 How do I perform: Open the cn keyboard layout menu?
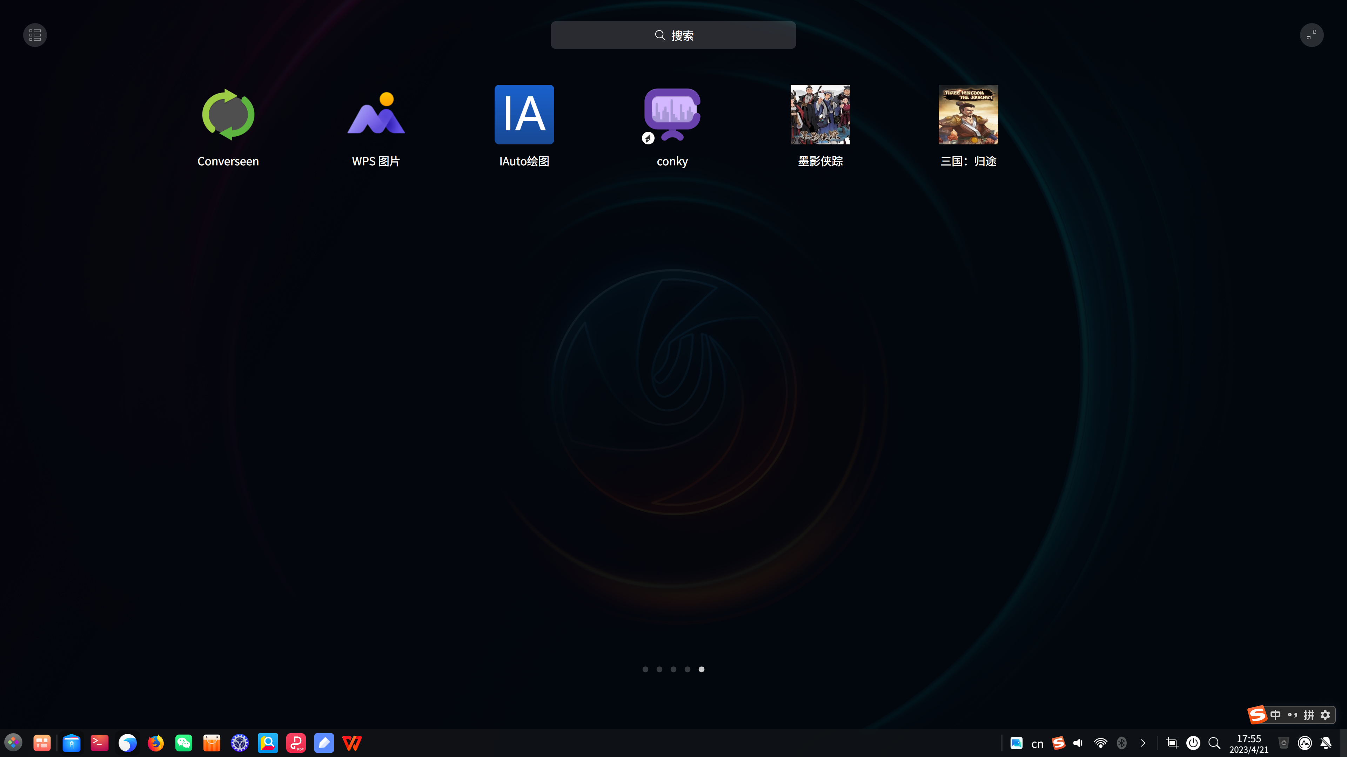1038,743
